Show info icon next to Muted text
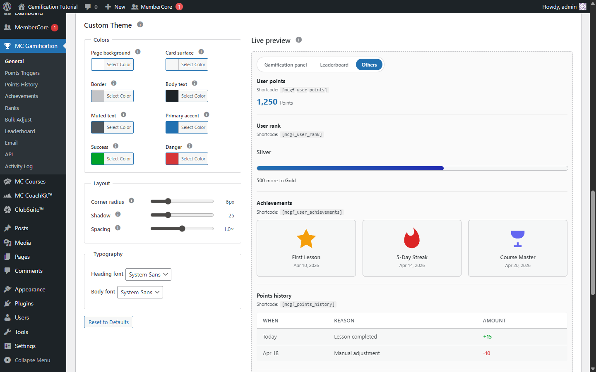This screenshot has width=596, height=372. [123, 114]
